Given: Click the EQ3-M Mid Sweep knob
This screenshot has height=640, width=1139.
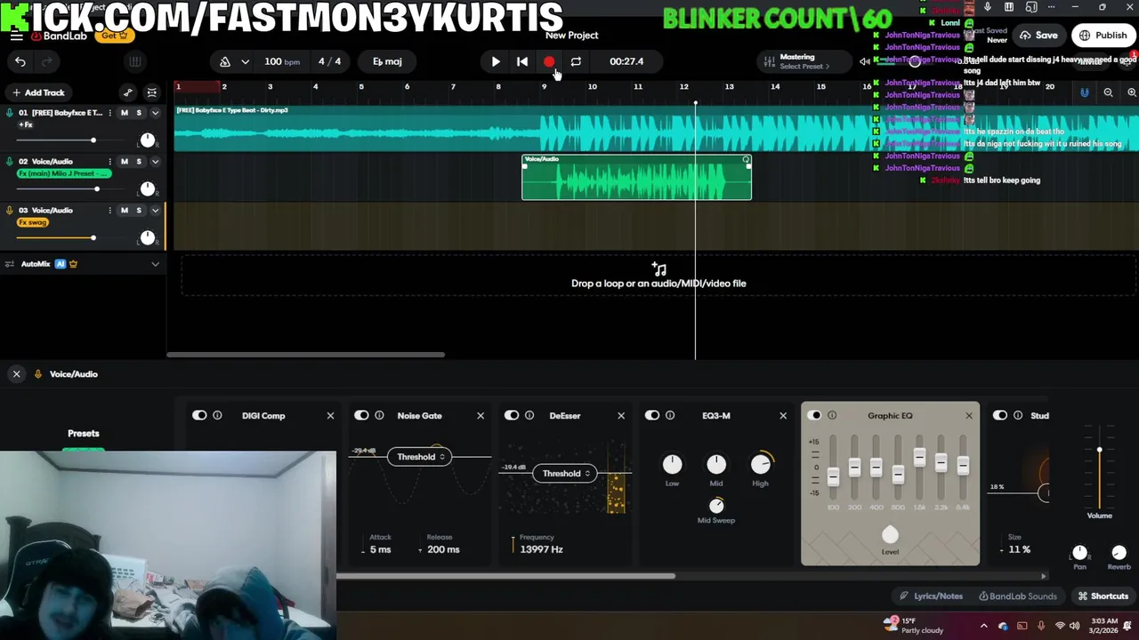Looking at the screenshot, I should pyautogui.click(x=716, y=505).
